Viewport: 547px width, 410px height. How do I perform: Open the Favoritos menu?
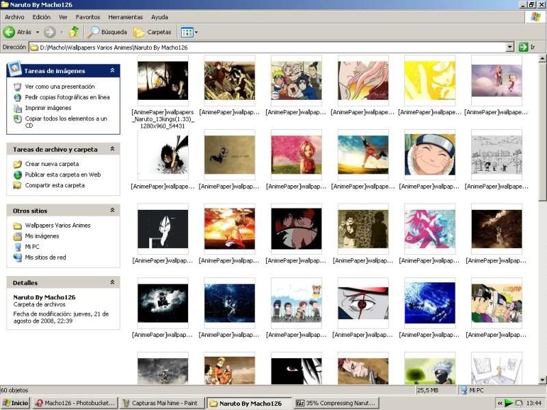coord(88,17)
